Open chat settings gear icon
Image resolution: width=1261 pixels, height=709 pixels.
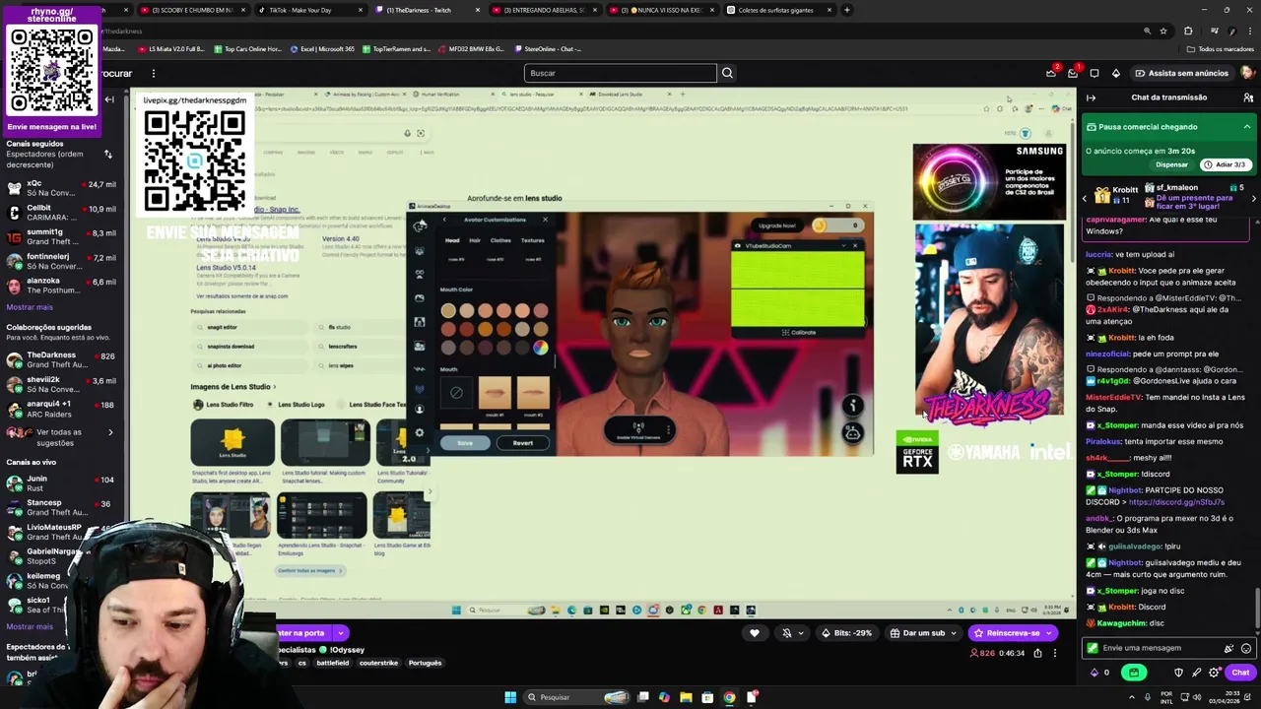click(x=1214, y=673)
